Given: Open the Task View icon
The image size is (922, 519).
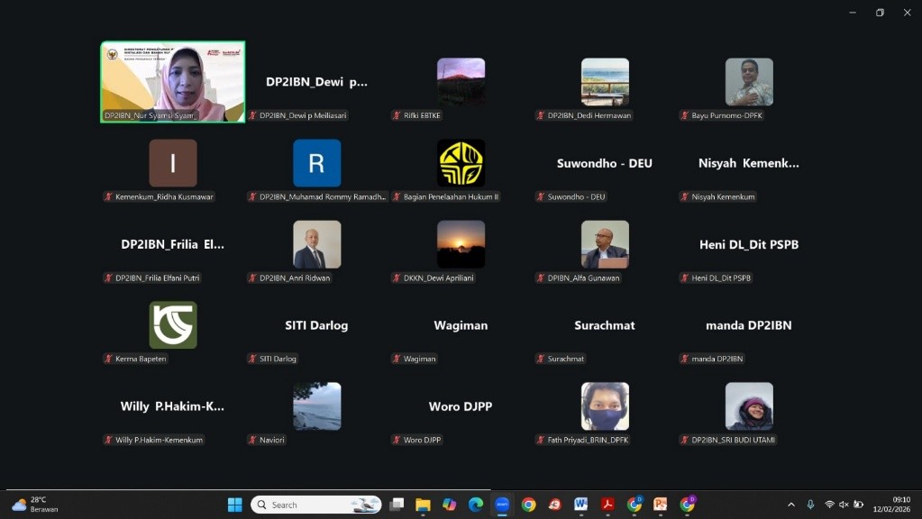Looking at the screenshot, I should point(397,505).
